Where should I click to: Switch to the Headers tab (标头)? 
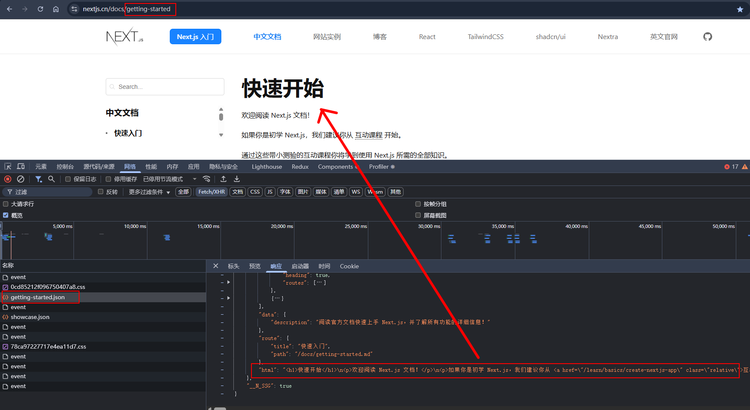click(233, 266)
